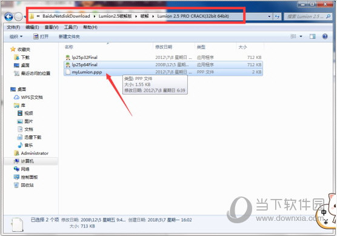337x236 pixels.
Task: Select file name myLumion.ppp
Action: click(87, 72)
